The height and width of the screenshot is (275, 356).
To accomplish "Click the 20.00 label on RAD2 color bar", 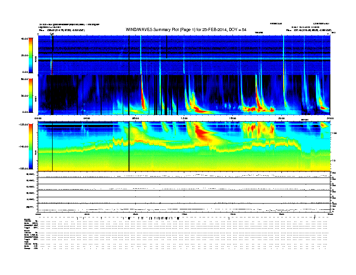I will point(24,55).
